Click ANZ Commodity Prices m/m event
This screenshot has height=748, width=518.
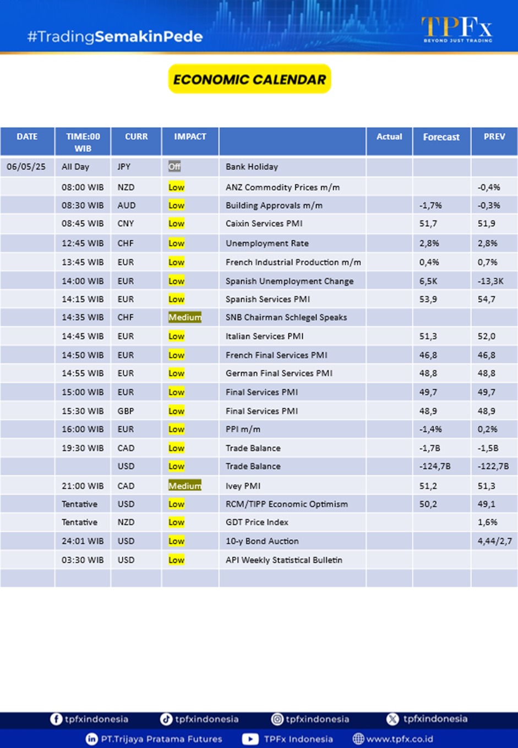(x=282, y=187)
